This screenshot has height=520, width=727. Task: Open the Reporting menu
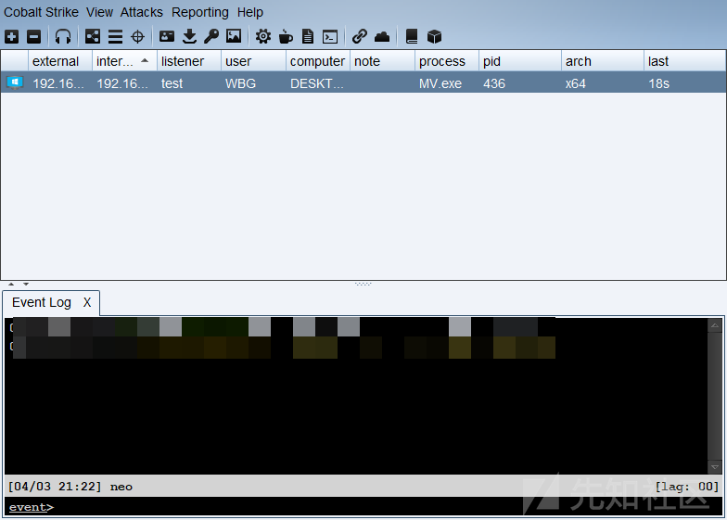[x=200, y=13]
